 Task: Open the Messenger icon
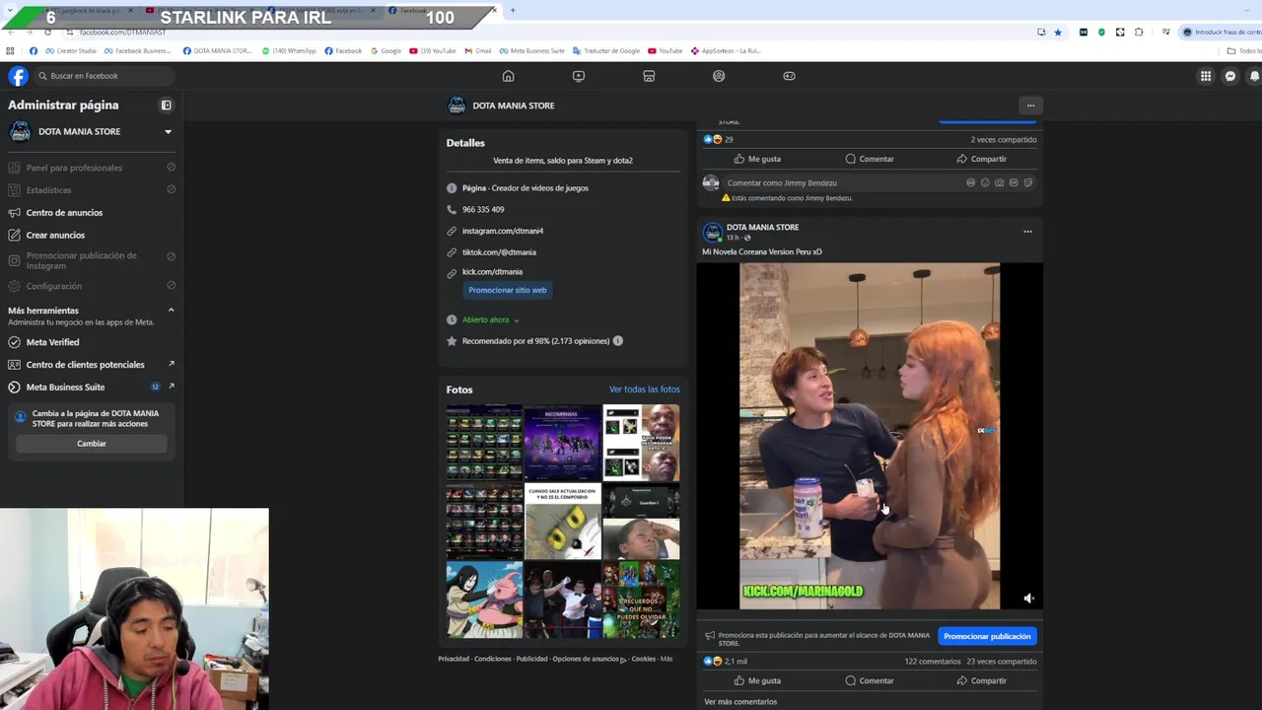[x=1230, y=76]
